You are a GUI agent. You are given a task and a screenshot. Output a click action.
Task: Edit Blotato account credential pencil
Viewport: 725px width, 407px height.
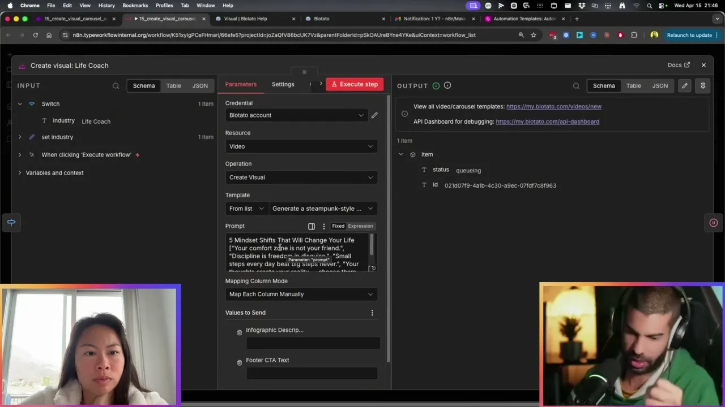[x=374, y=115]
